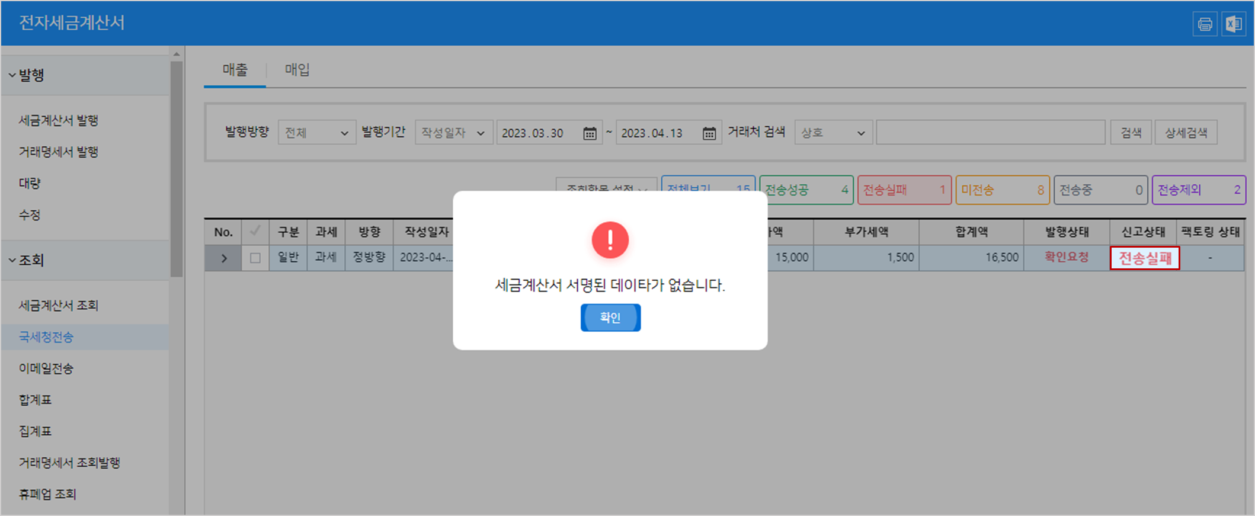This screenshot has width=1255, height=516.
Task: Click the Excel export icon
Action: click(1234, 24)
